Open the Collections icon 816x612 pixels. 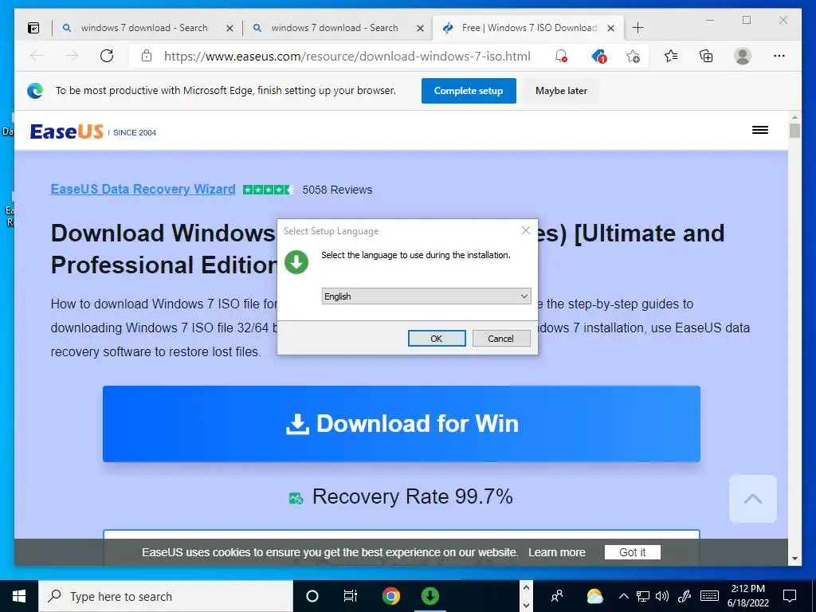pos(706,56)
